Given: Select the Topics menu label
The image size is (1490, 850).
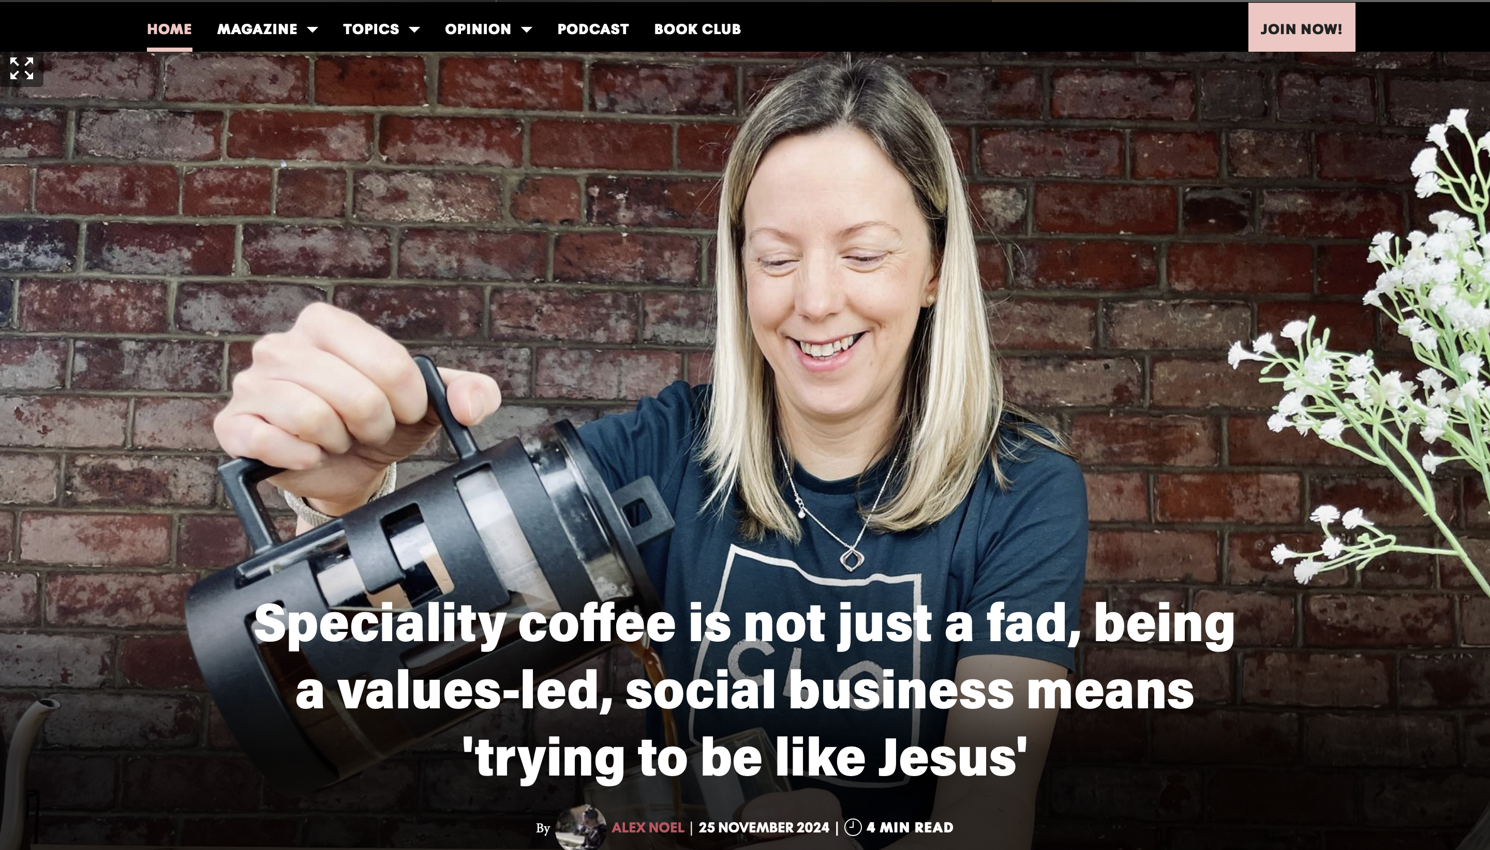Looking at the screenshot, I should pyautogui.click(x=371, y=29).
